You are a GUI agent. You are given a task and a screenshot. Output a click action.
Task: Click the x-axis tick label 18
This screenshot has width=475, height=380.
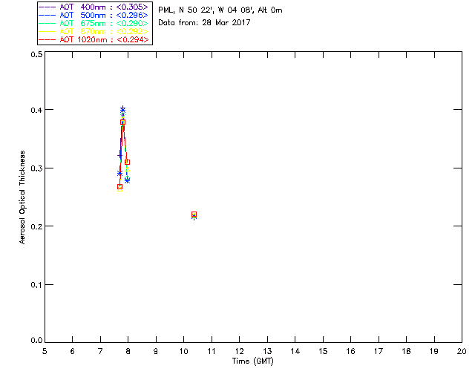click(406, 351)
